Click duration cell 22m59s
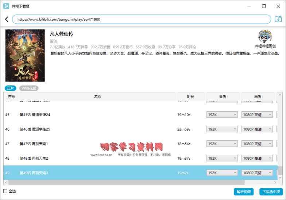The height and width of the screenshot is (200, 286). coord(184,129)
